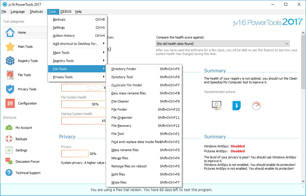306x196 pixels.
Task: Click the Technical Support question icon
Action: [9, 173]
